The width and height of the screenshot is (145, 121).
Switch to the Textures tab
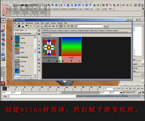click(x=53, y=31)
